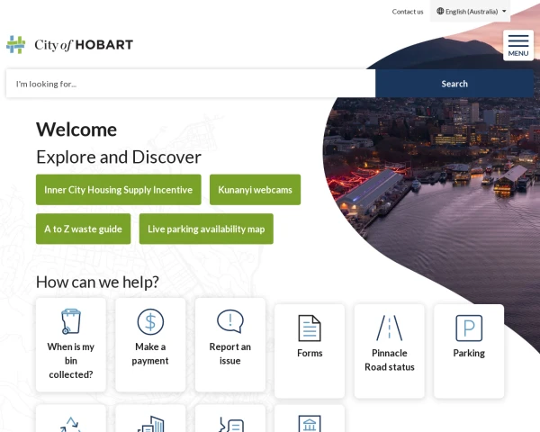Click the 'Welcome' heading
Screen dimensions: 540x432
[x=76, y=130]
